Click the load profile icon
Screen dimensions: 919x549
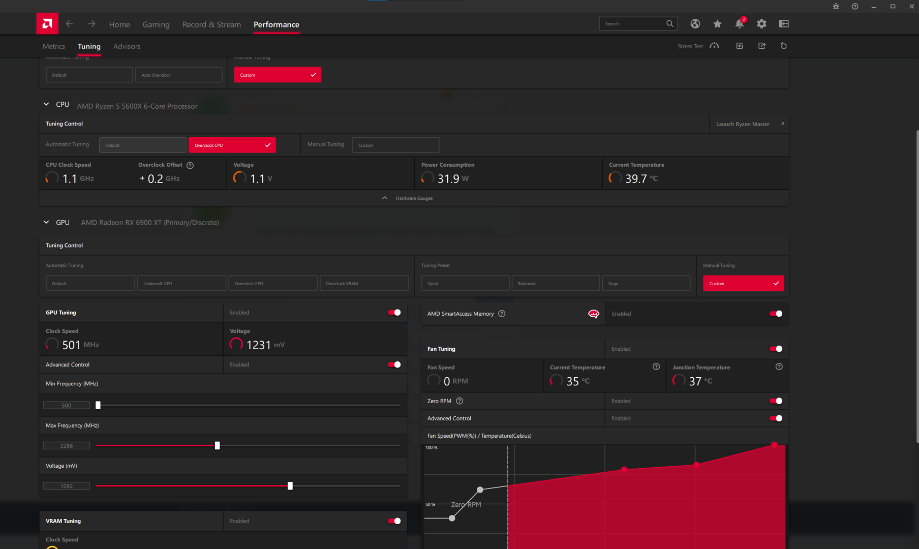tap(740, 46)
